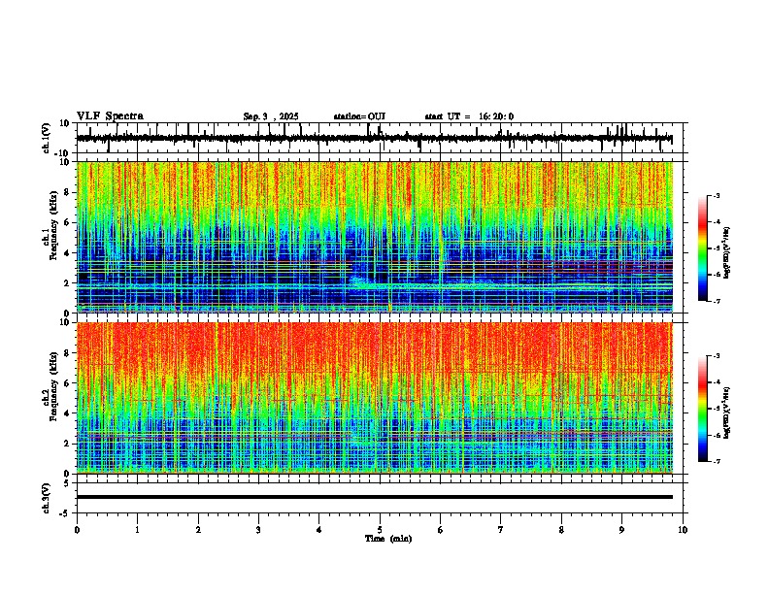Click the 'Time (min)' axis label
This screenshot has width=769, height=594.
(x=388, y=539)
